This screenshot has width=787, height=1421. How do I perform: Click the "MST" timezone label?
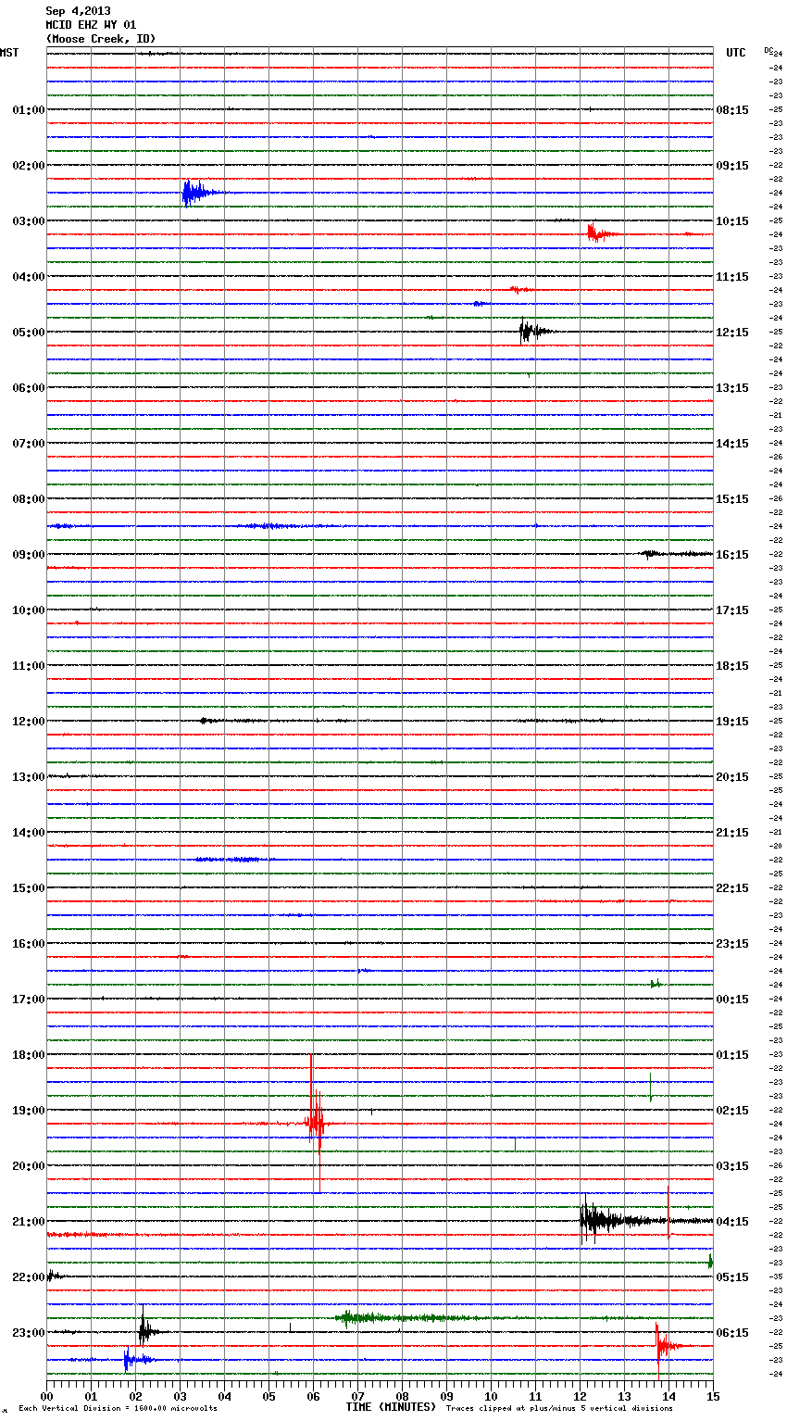(x=8, y=53)
